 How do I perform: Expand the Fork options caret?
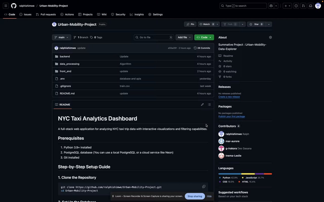click(x=242, y=24)
